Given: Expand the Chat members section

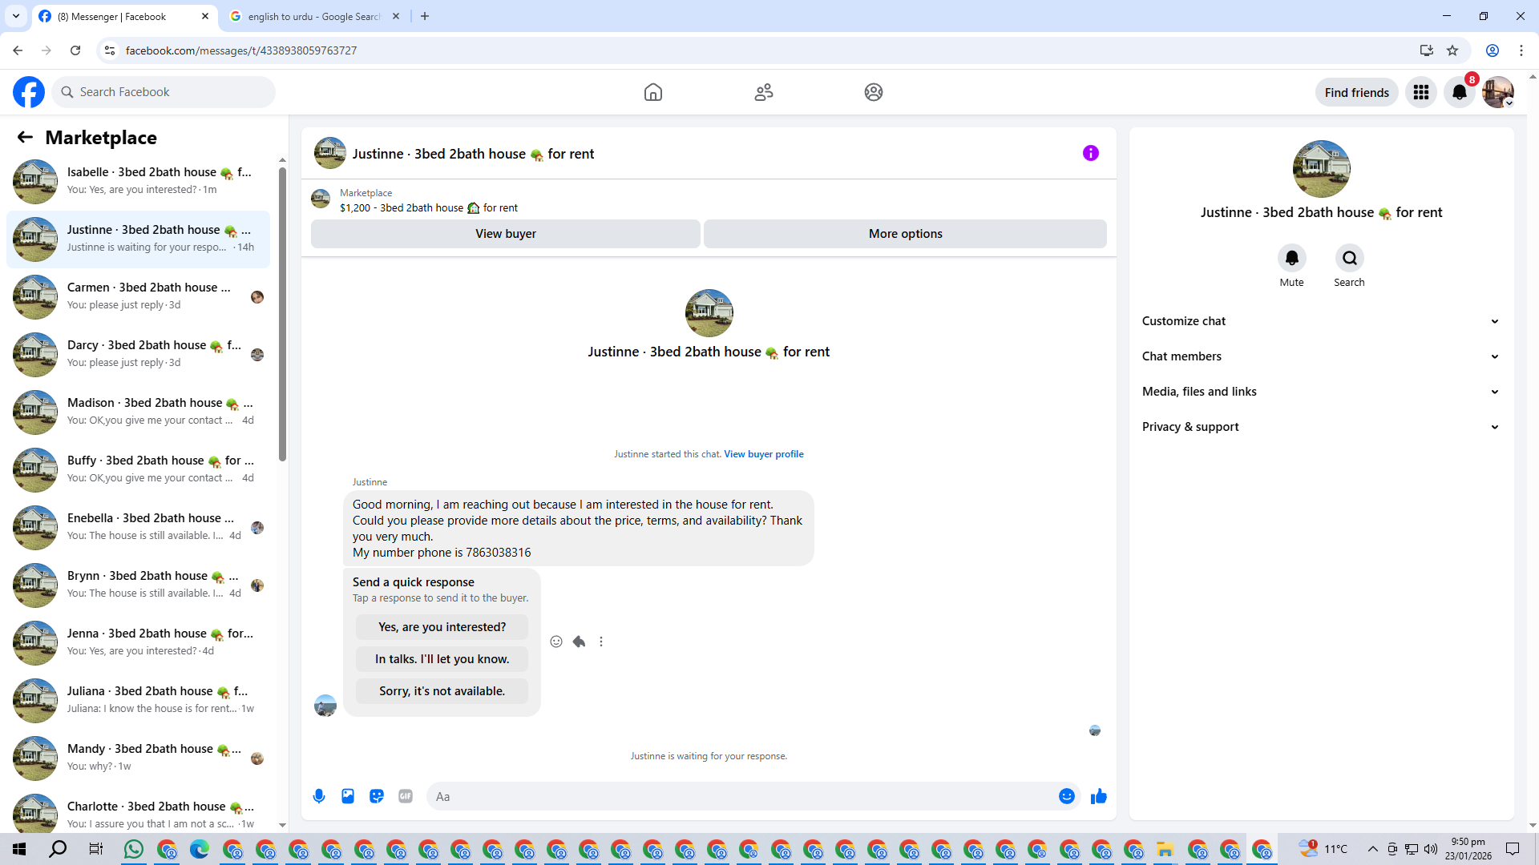Looking at the screenshot, I should coord(1320,356).
